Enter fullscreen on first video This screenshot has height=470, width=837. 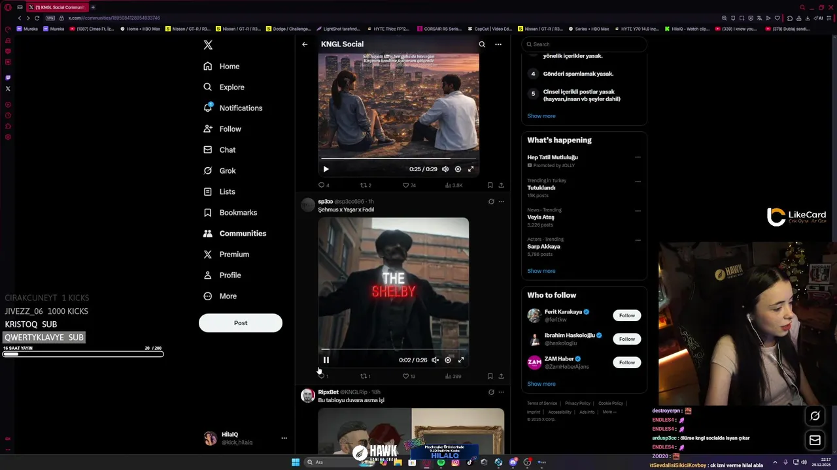[x=470, y=169]
